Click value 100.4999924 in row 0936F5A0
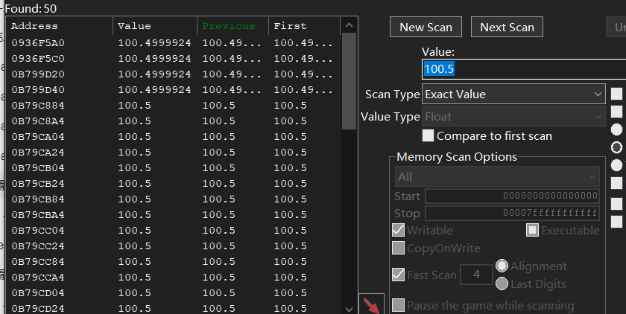 point(154,42)
